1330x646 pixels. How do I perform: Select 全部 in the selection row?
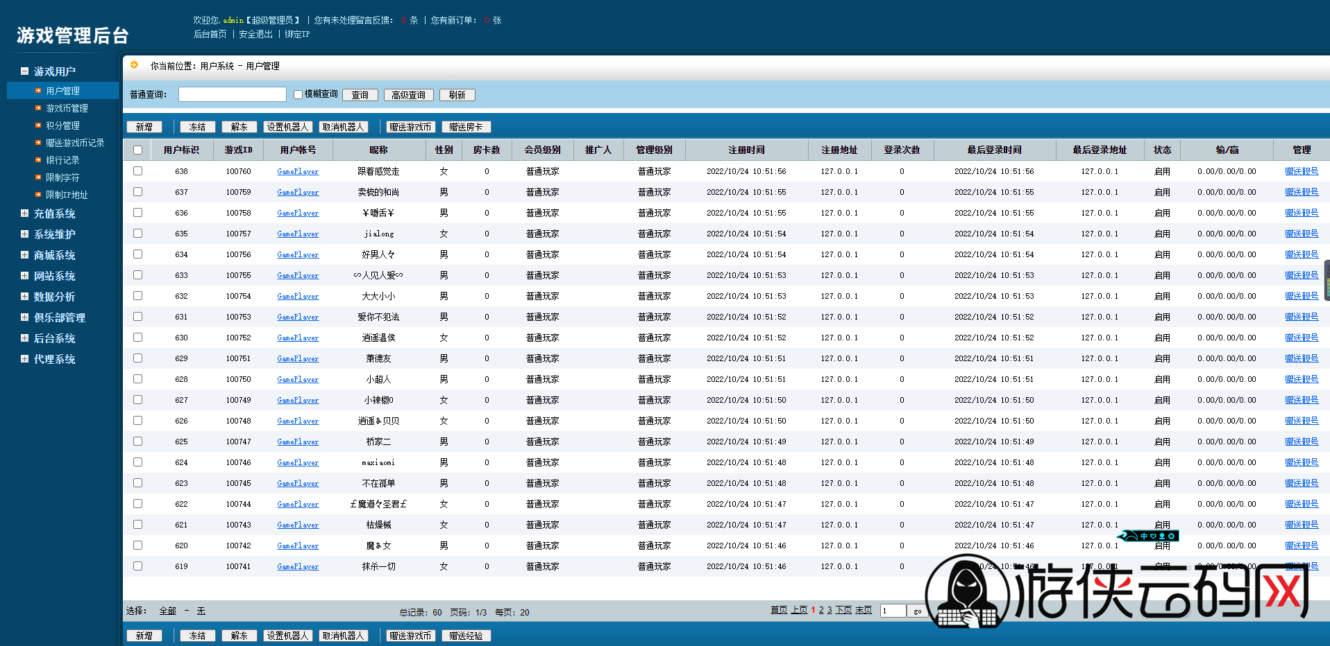point(168,611)
